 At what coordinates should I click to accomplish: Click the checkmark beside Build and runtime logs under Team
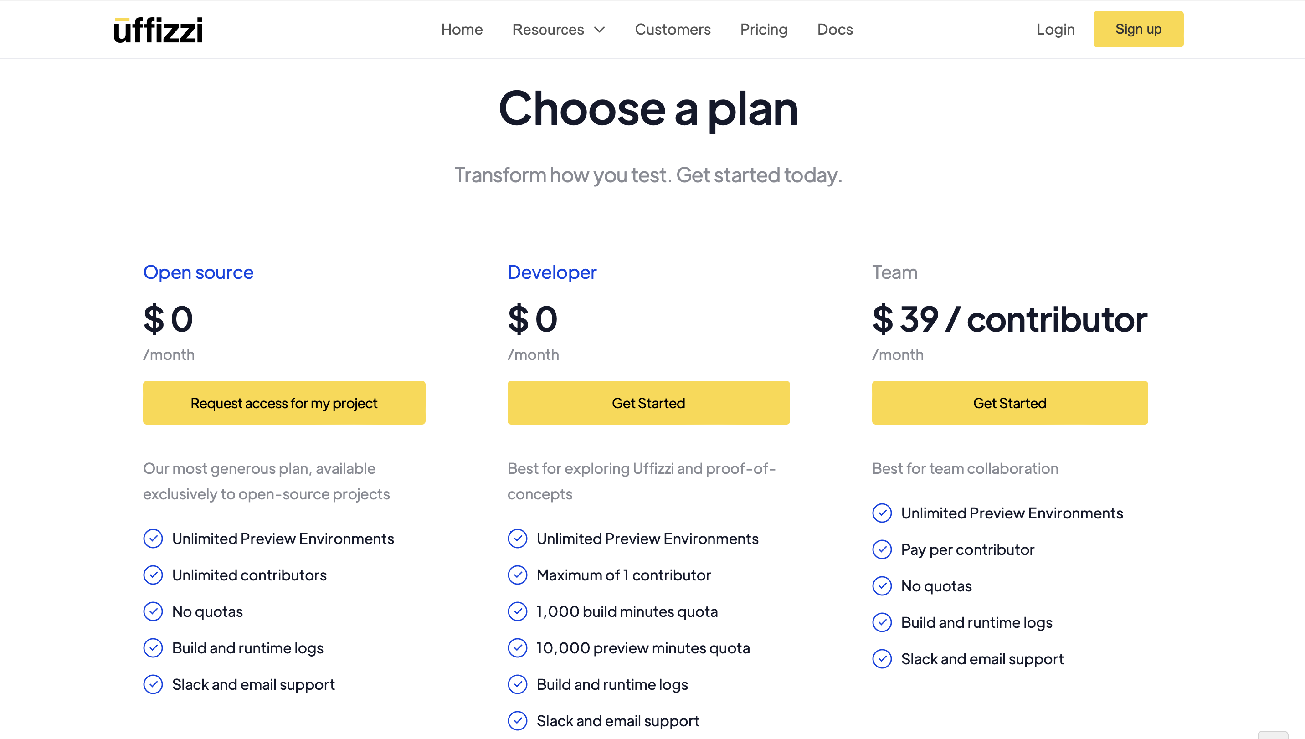tap(882, 622)
